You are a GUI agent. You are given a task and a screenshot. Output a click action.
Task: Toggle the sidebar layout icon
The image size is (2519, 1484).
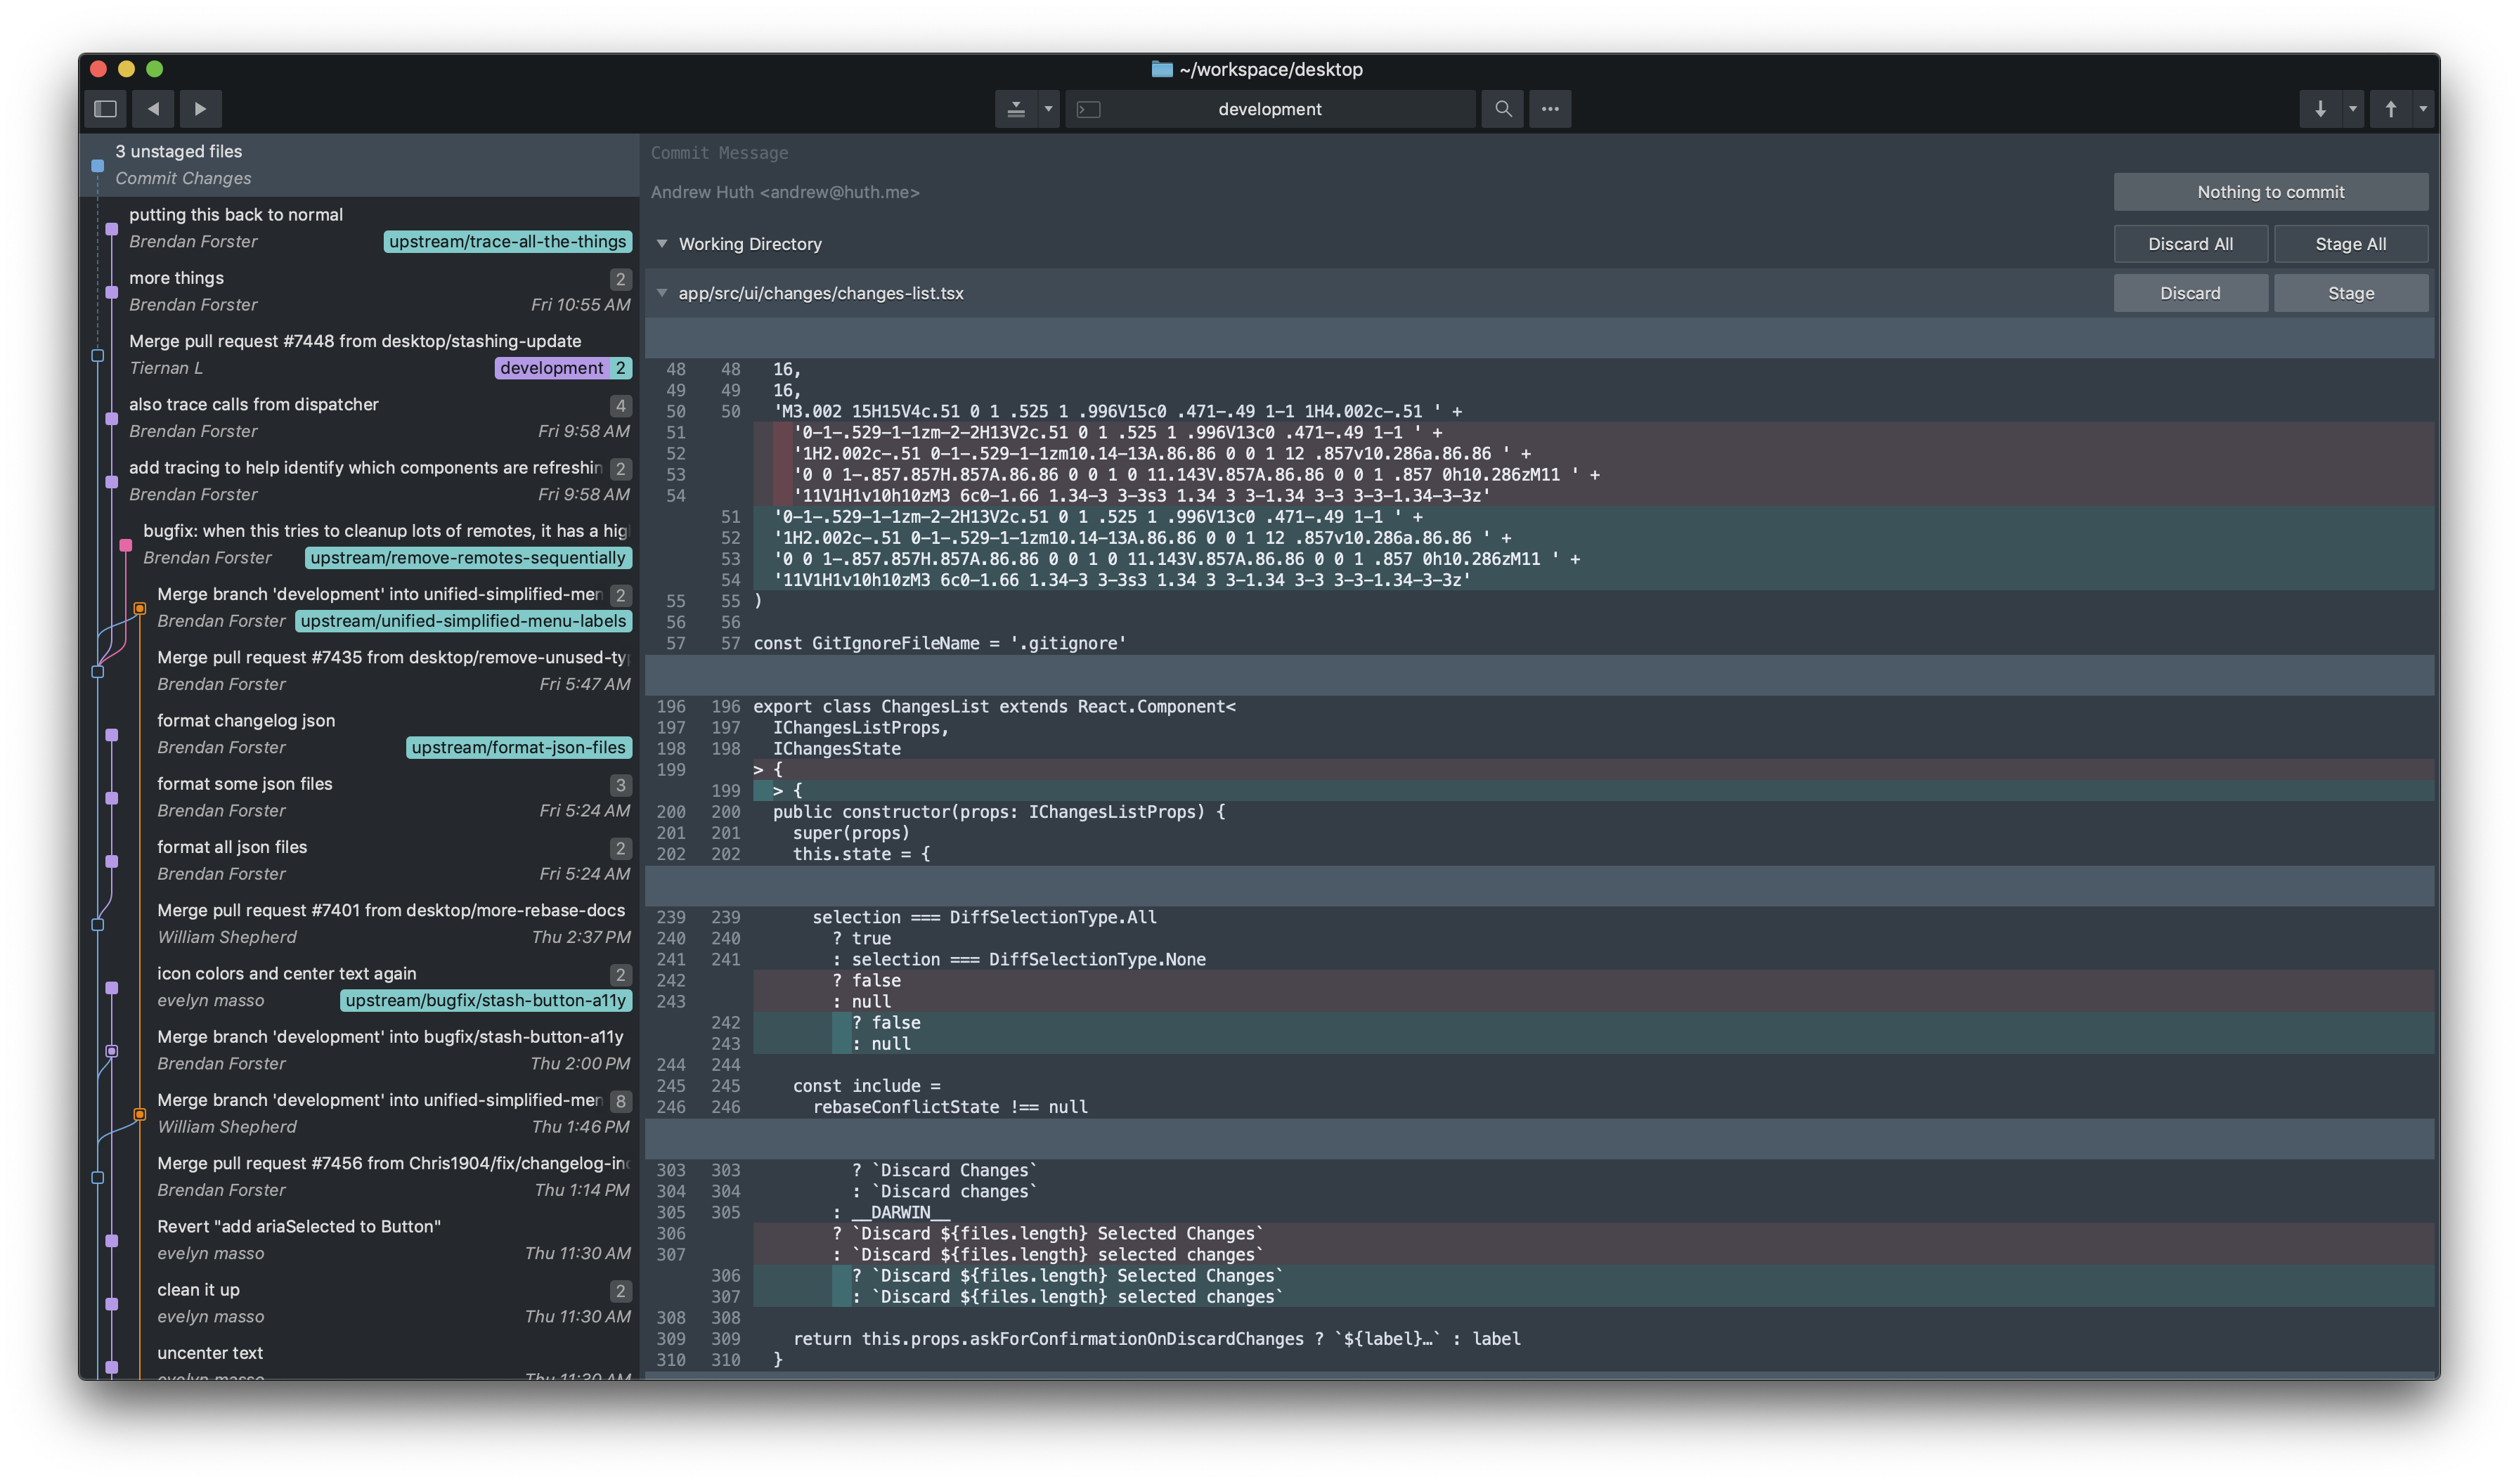pyautogui.click(x=105, y=108)
